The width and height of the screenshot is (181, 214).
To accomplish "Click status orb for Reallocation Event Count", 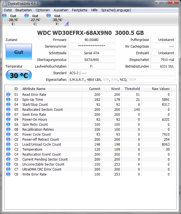I will (x=8, y=154).
